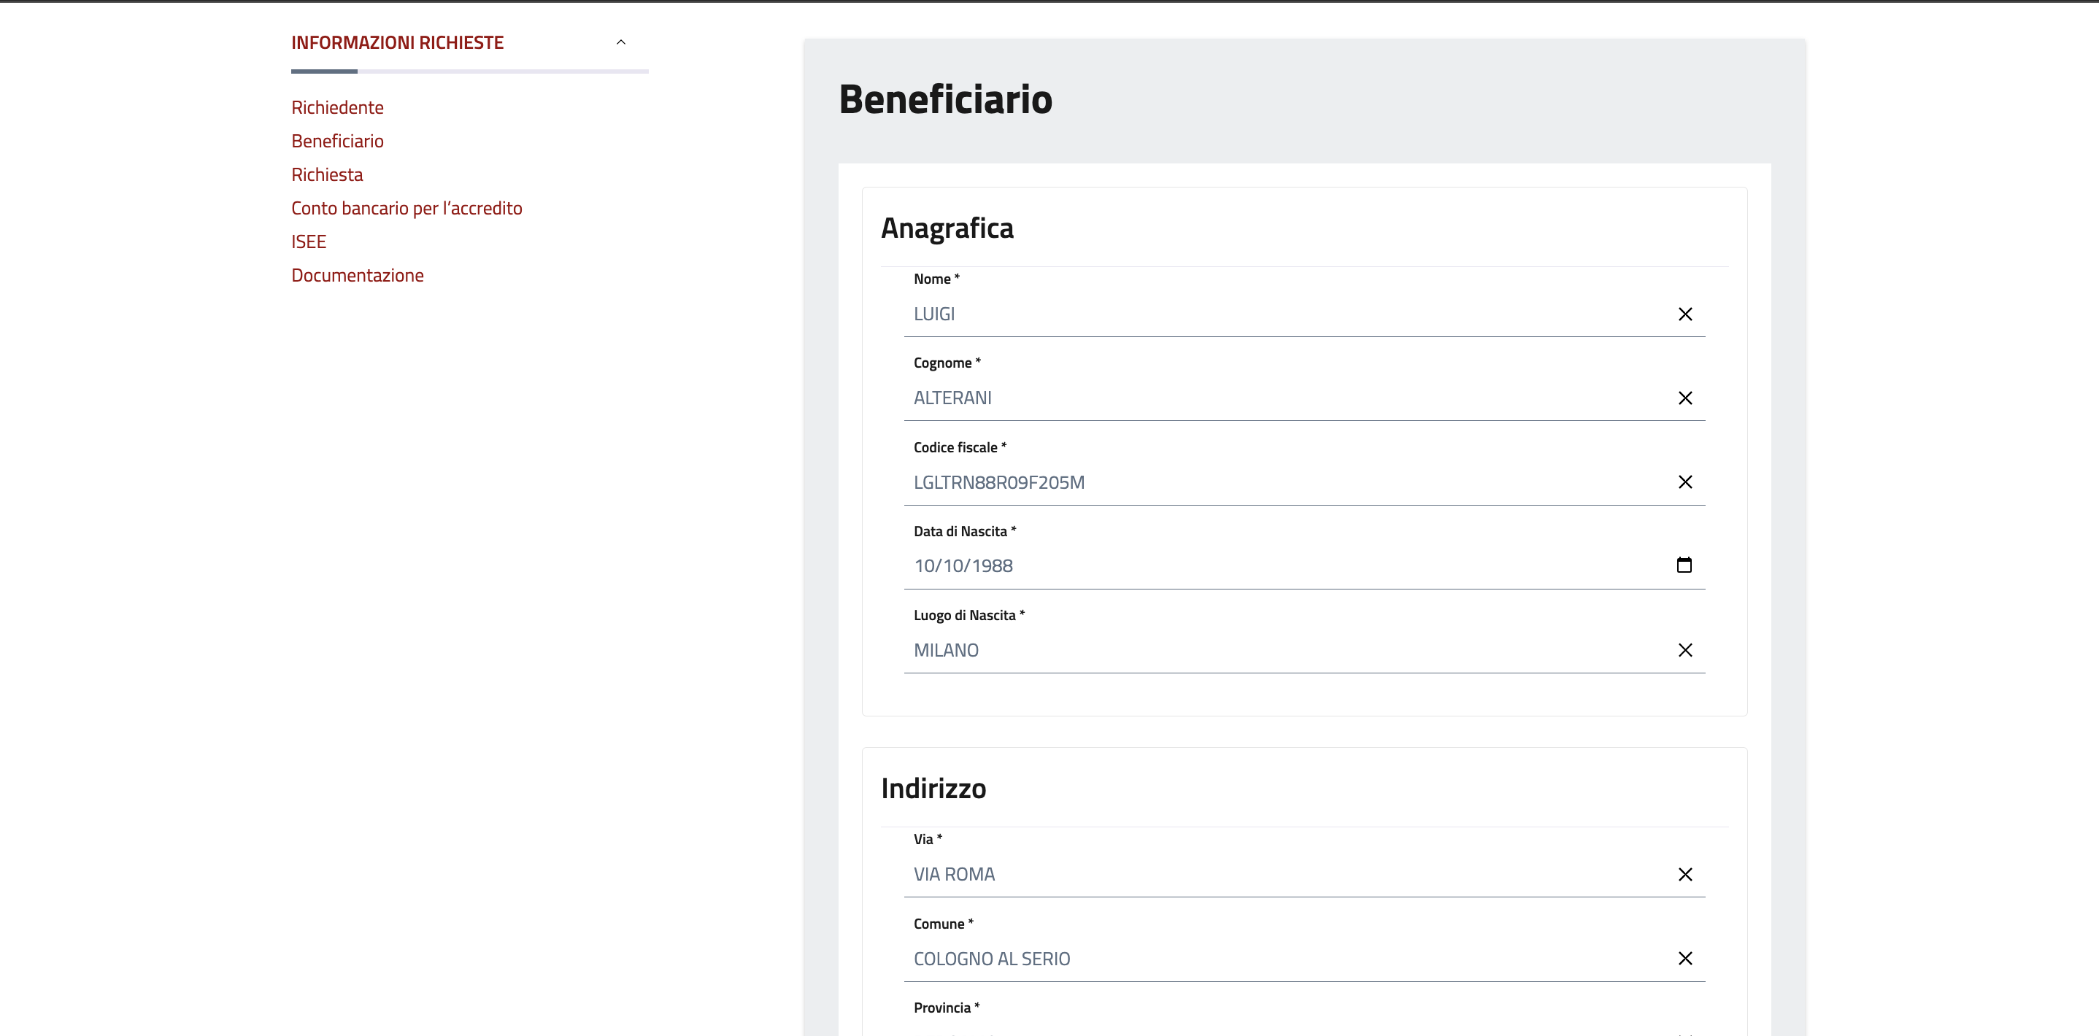Clear the Comune field X icon
The width and height of the screenshot is (2099, 1036).
pyautogui.click(x=1684, y=959)
